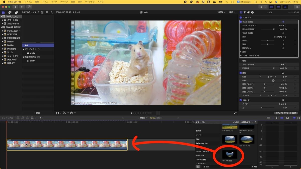Toggle the 変形 section checkbox
This screenshot has height=169, width=301.
pos(241,73)
